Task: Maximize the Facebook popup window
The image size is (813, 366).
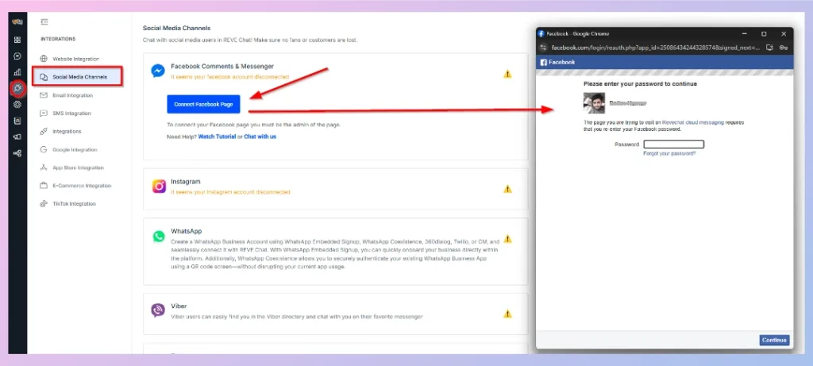Action: (764, 33)
